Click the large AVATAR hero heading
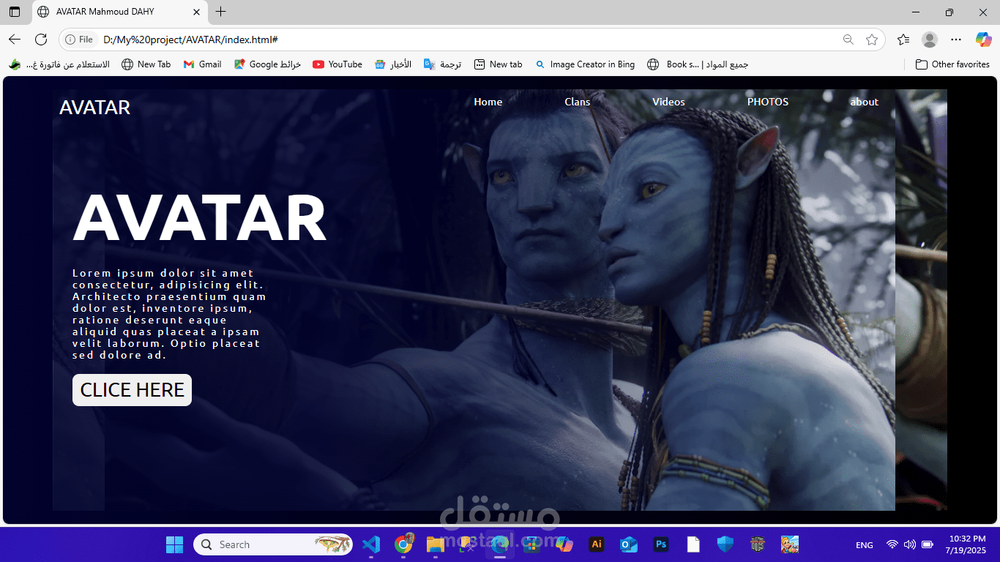Screen dimensions: 1000x562 tap(200, 218)
